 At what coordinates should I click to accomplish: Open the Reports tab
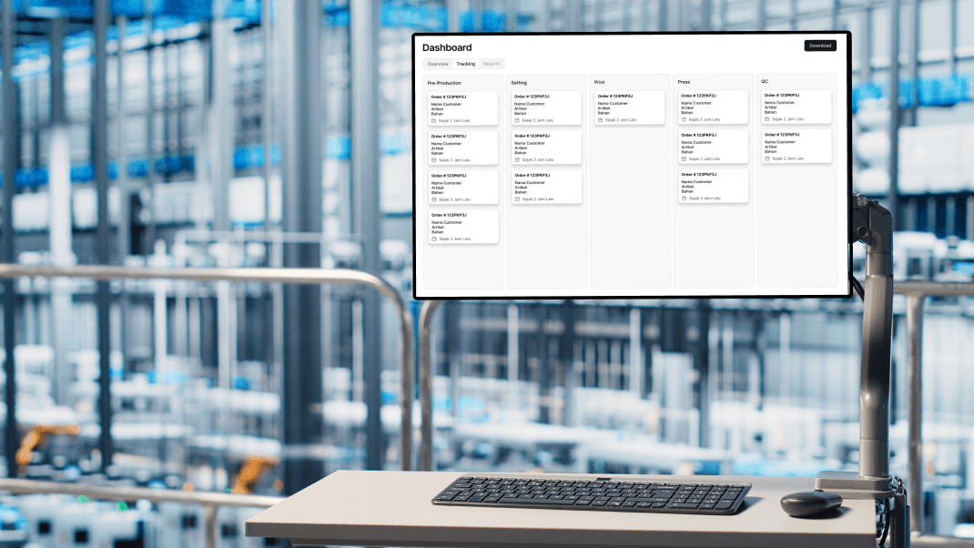click(x=492, y=64)
